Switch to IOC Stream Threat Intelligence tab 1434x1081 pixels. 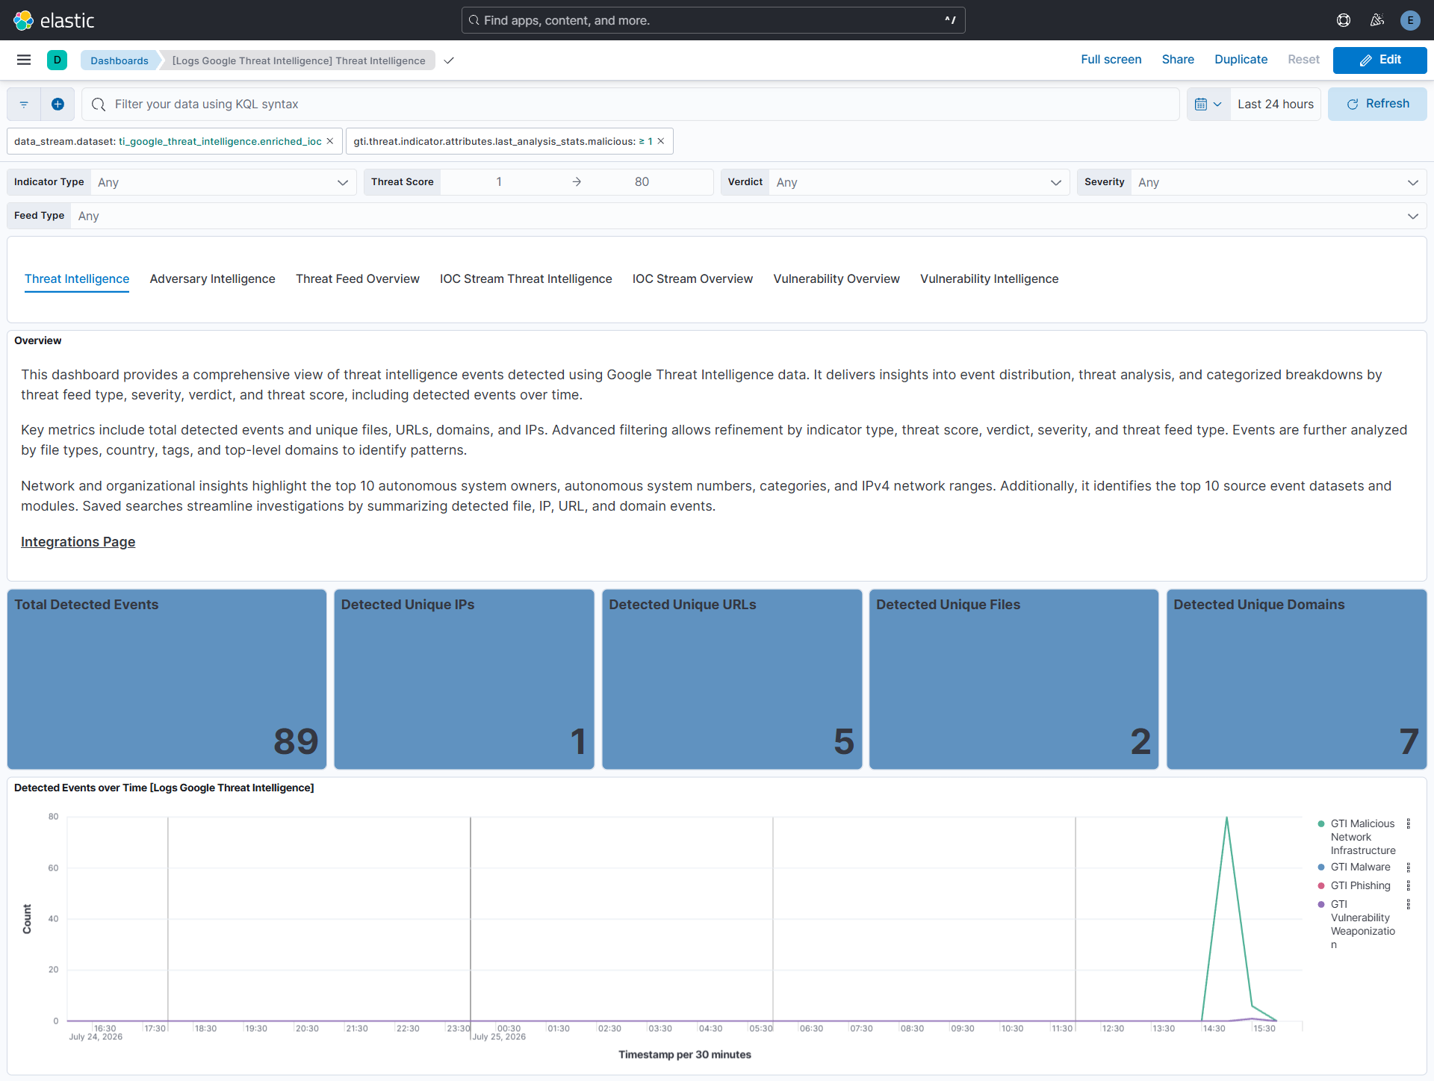(526, 278)
